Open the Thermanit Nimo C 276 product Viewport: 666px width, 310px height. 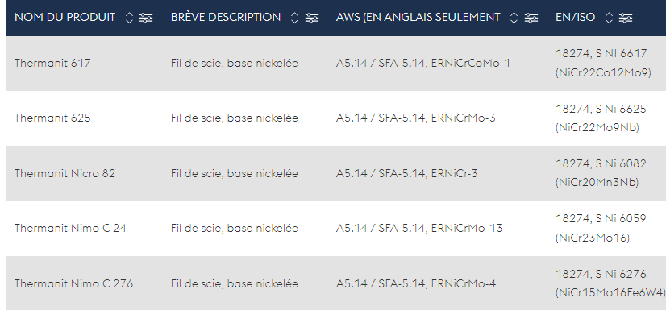[x=73, y=283]
